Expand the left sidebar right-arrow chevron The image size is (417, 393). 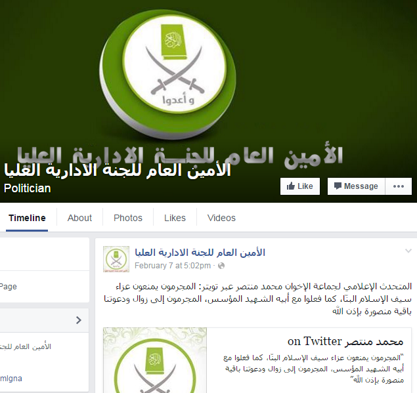pos(78,320)
